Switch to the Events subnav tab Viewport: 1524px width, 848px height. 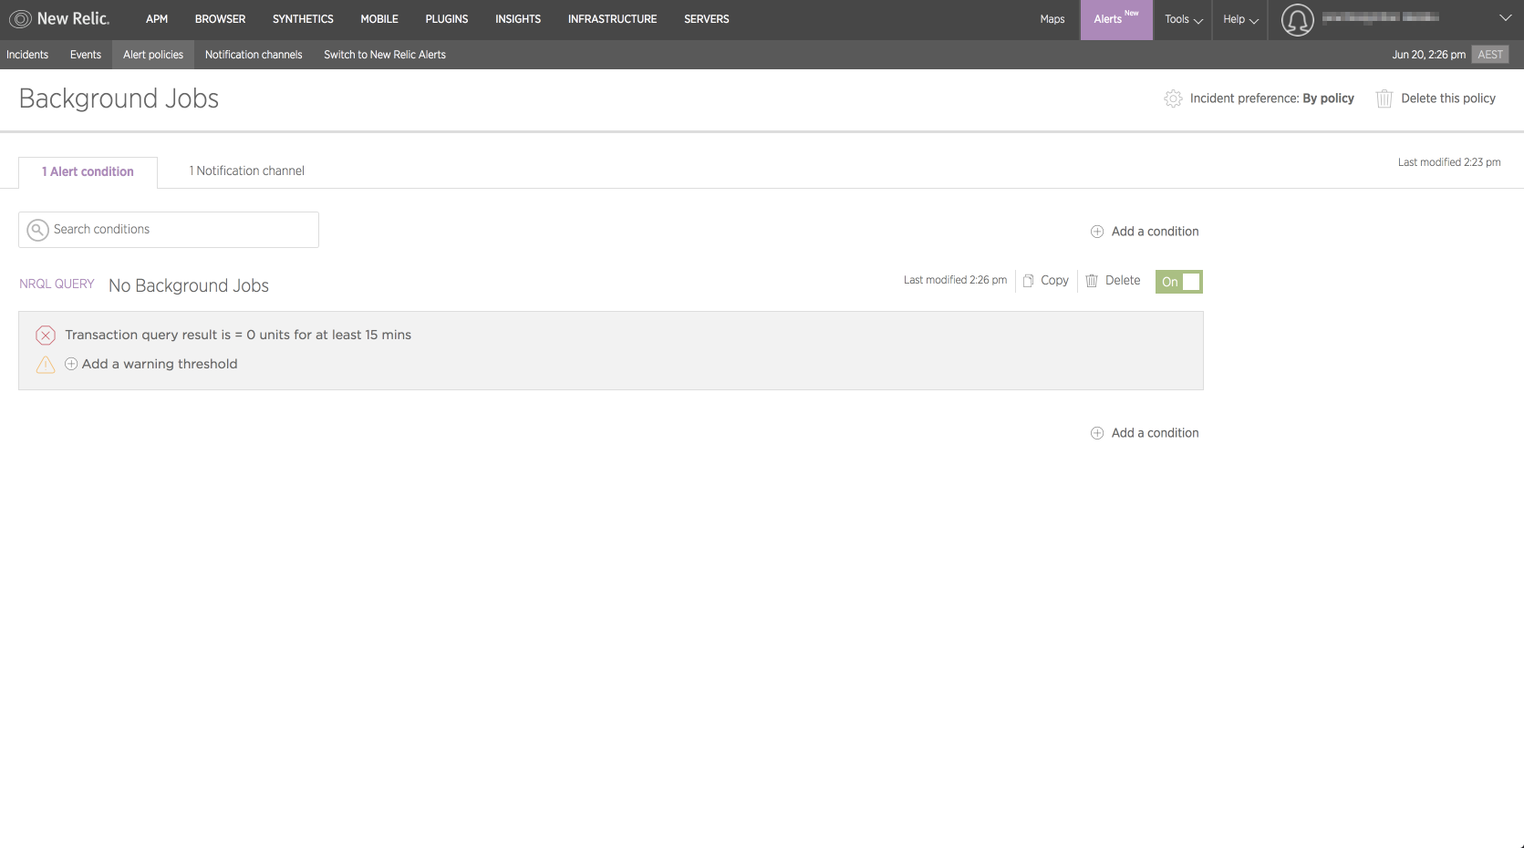coord(86,55)
